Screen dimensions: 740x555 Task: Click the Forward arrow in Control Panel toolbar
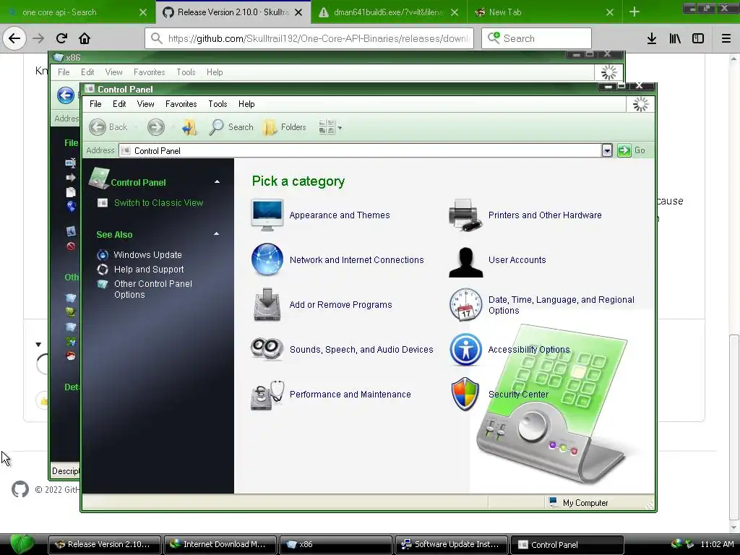point(156,127)
